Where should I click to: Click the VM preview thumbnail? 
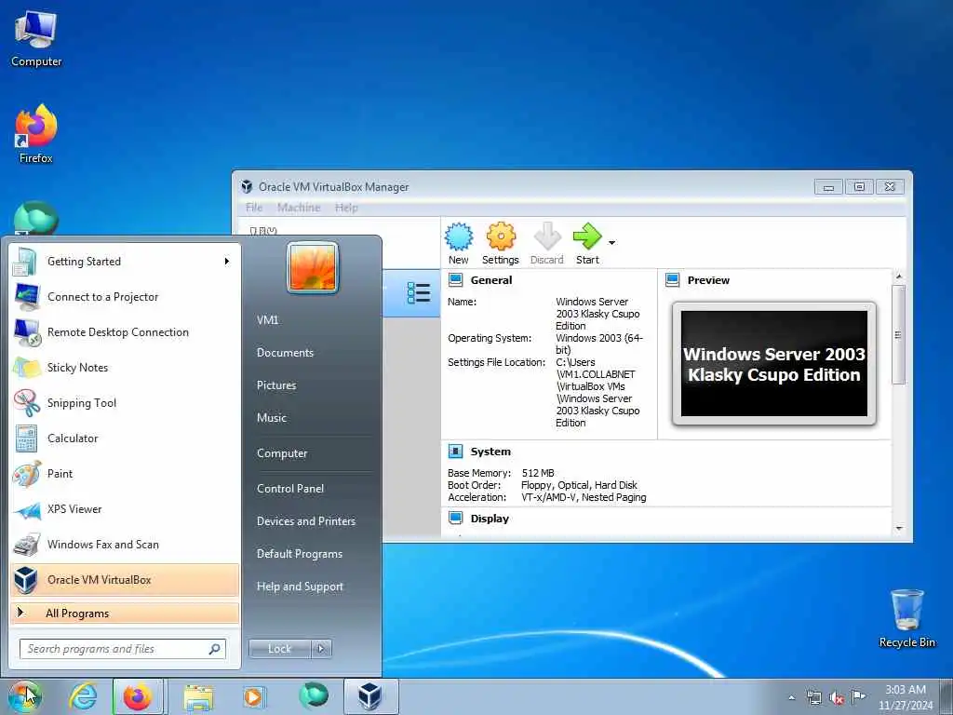tap(773, 364)
